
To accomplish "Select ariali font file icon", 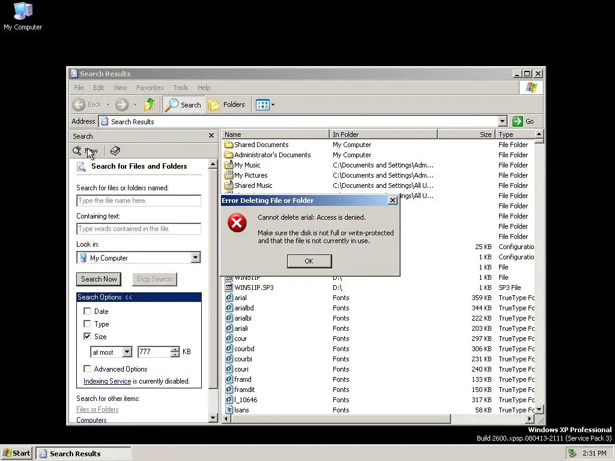I will pyautogui.click(x=229, y=328).
